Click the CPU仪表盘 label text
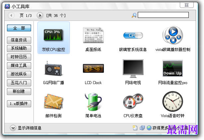204x140 pixels. (133, 116)
